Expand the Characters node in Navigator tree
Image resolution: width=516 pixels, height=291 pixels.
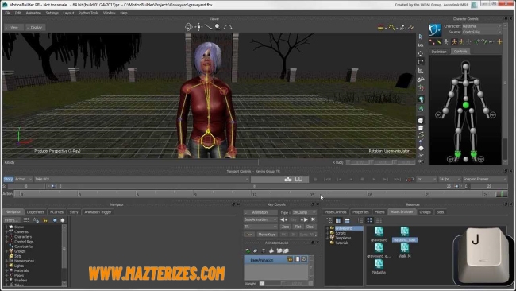click(x=6, y=237)
